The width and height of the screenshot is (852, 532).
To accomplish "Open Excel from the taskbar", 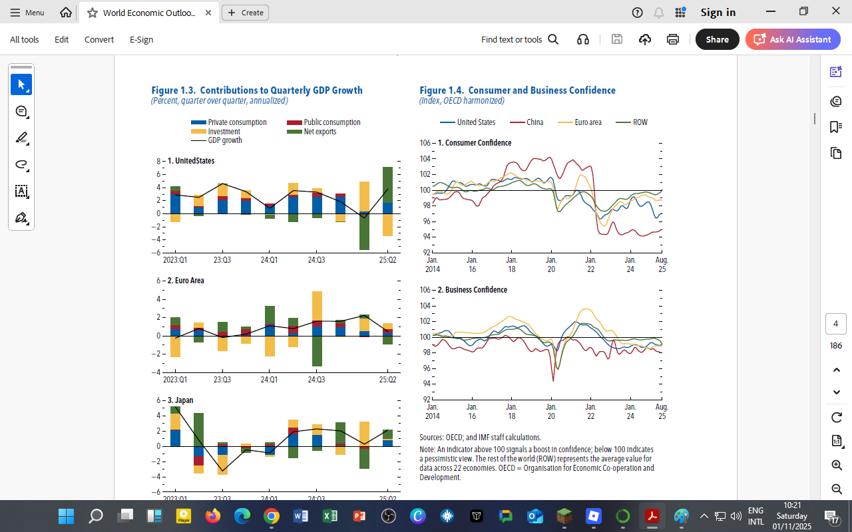I will click(x=329, y=515).
